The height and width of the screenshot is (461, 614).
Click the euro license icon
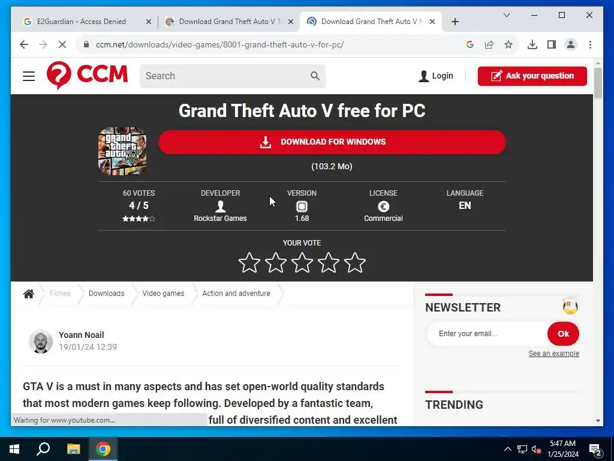(383, 206)
